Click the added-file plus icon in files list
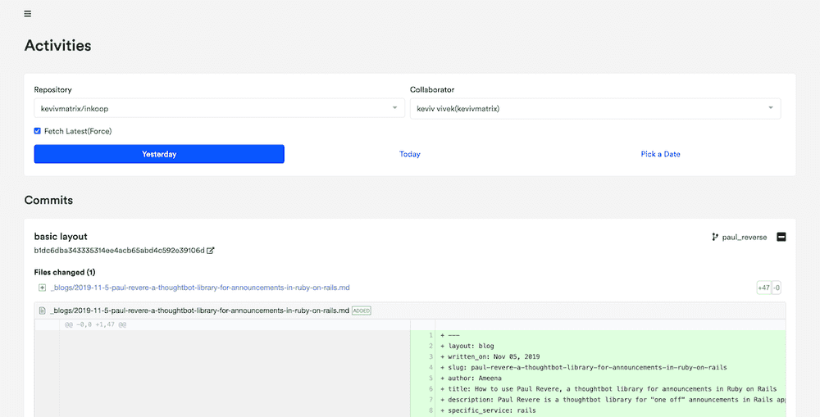This screenshot has height=417, width=820. [42, 288]
